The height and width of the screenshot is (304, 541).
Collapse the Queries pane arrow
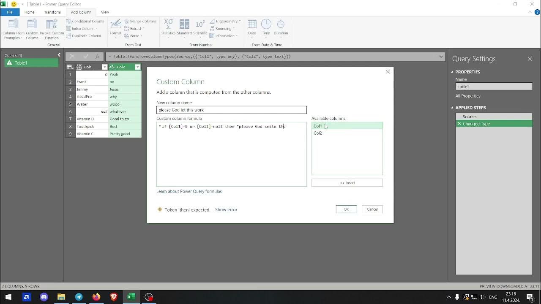click(x=59, y=55)
